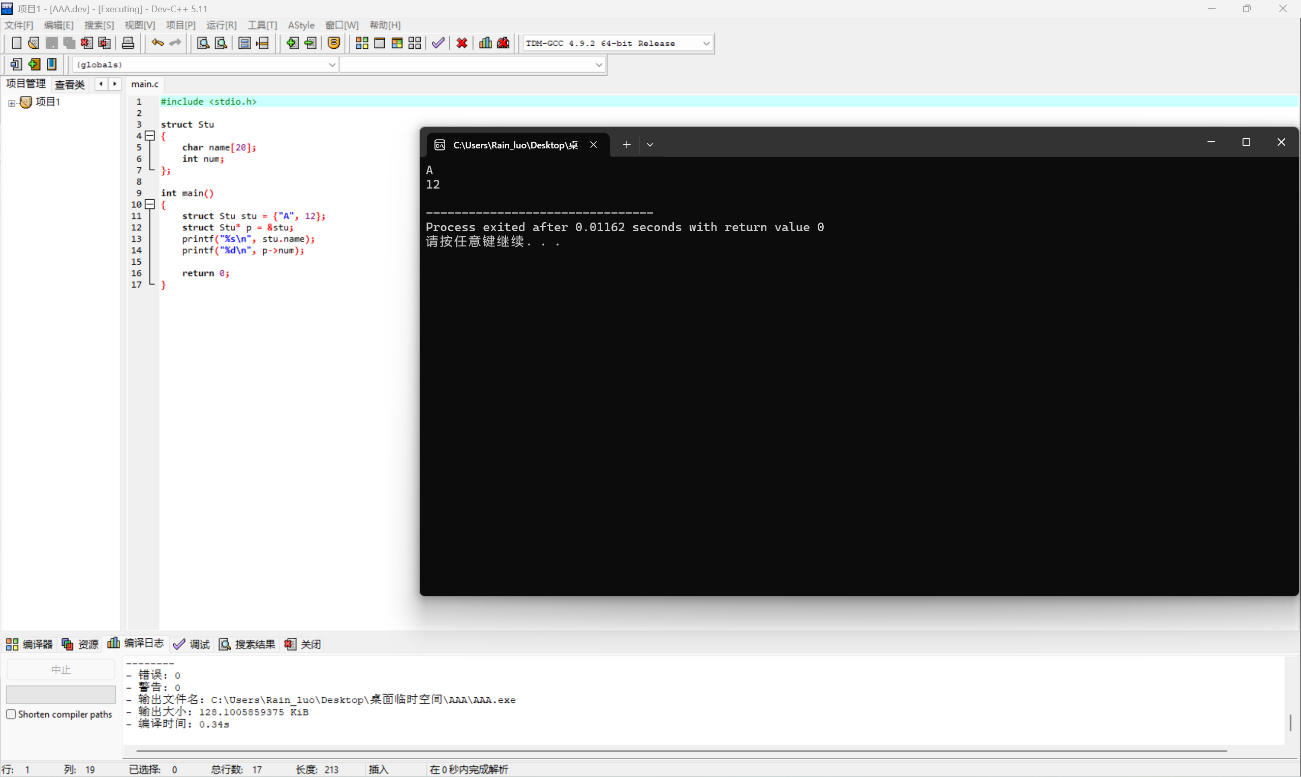The width and height of the screenshot is (1301, 777).
Task: Open the 运行[R] menu
Action: pyautogui.click(x=221, y=25)
